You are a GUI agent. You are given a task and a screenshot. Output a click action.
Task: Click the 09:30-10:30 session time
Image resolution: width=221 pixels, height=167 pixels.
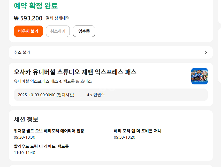pyautogui.click(x=24, y=137)
